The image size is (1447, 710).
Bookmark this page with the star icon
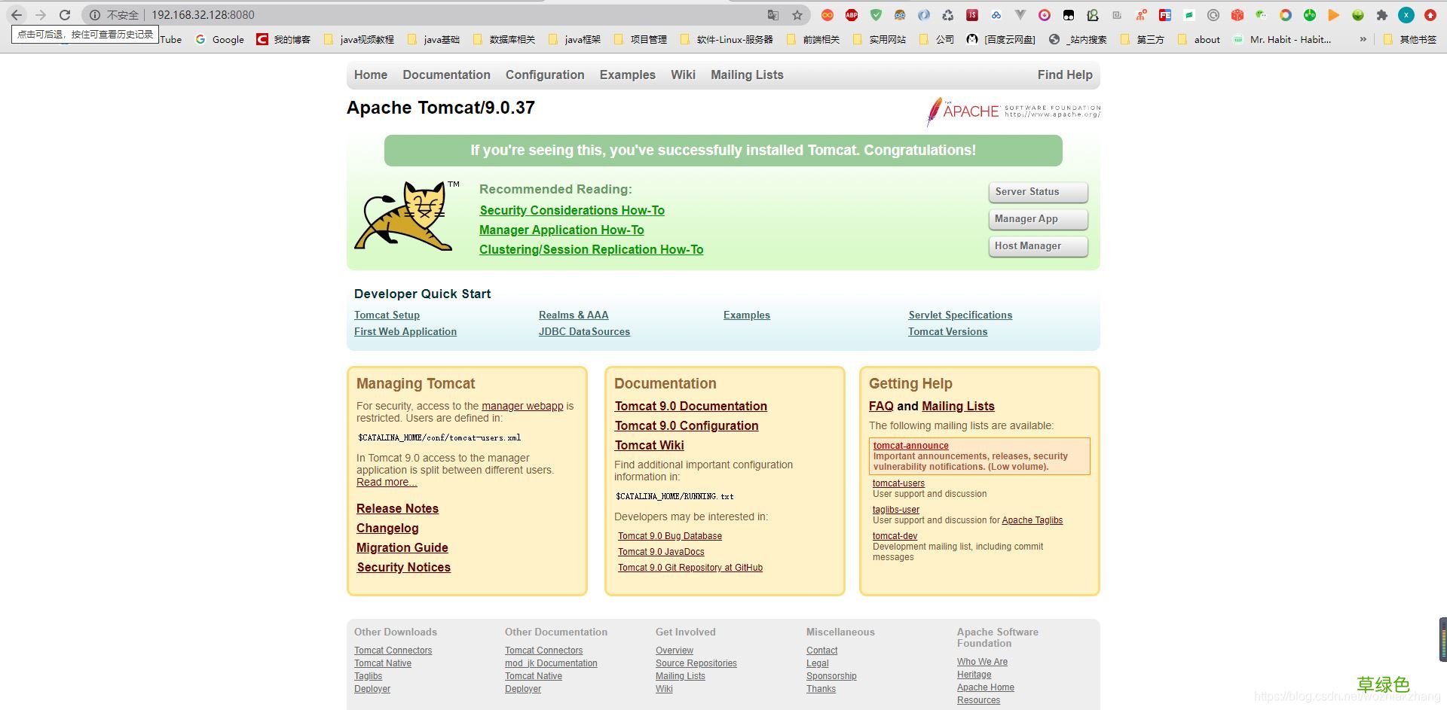click(797, 15)
